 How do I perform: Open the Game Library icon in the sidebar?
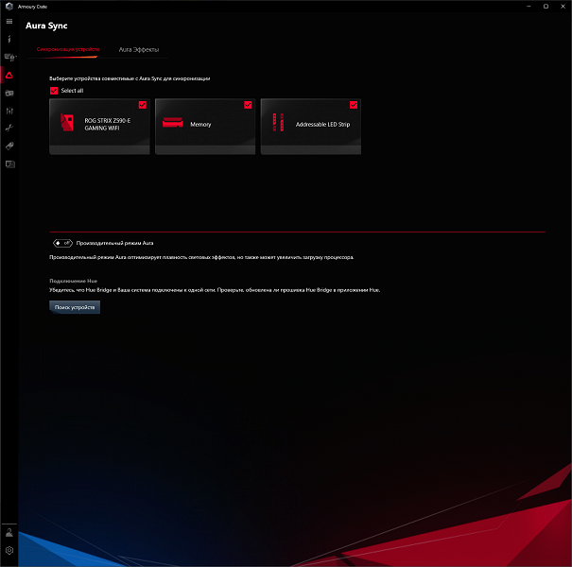(x=9, y=94)
